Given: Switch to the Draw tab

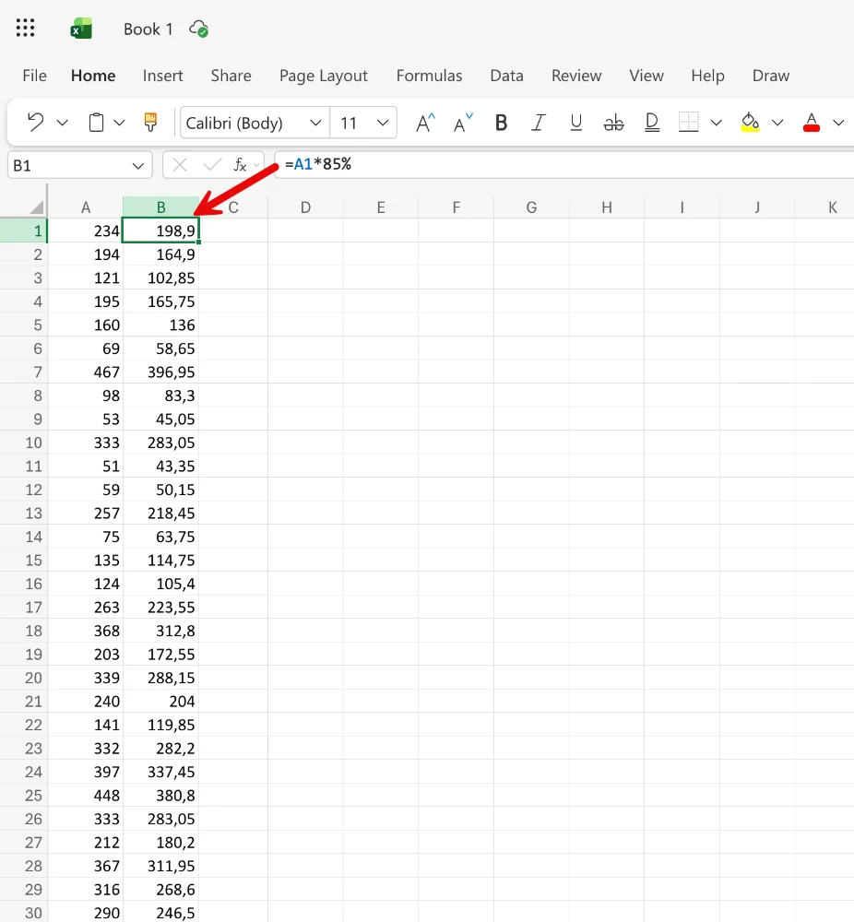Looking at the screenshot, I should (x=771, y=76).
